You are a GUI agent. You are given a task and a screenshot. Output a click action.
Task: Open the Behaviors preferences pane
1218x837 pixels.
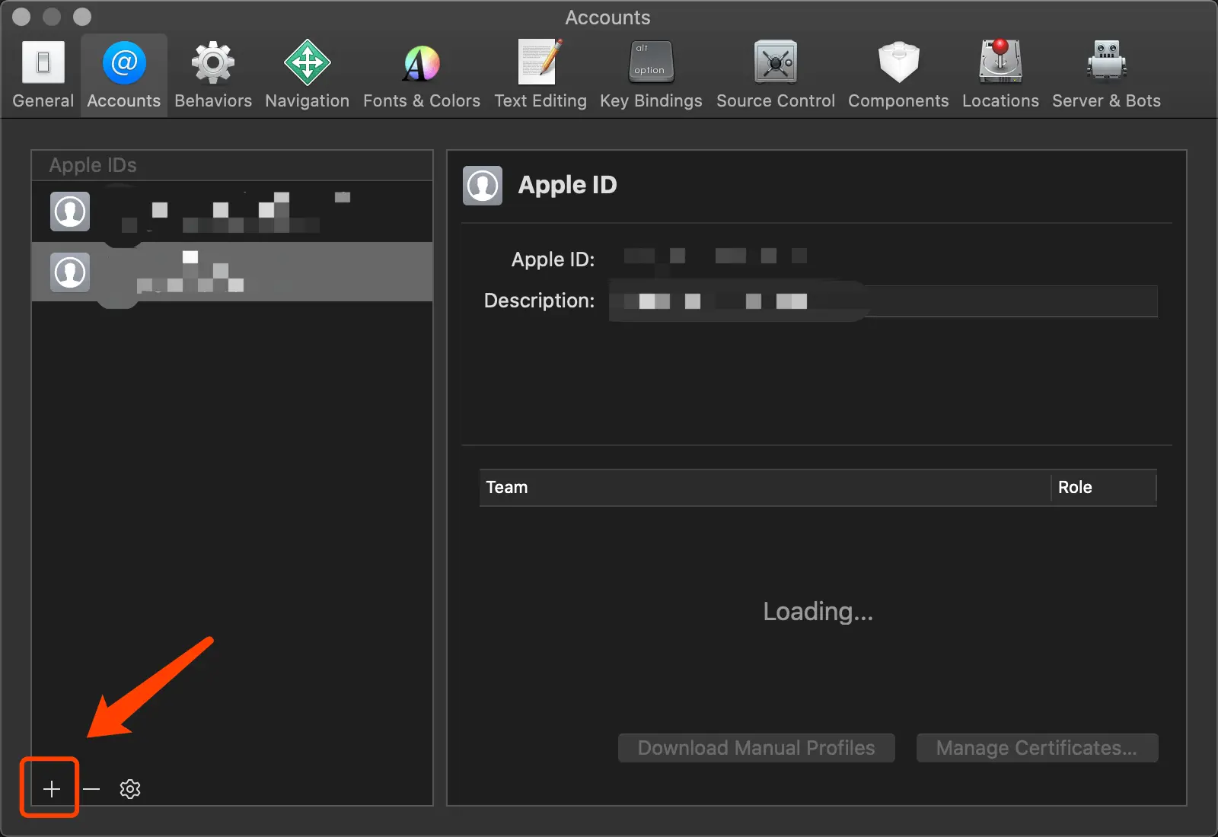[x=213, y=75]
